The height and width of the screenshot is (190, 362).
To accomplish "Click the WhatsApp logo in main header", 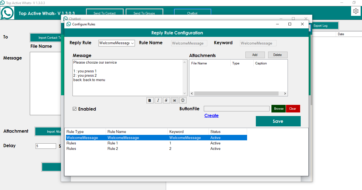I will pos(7,13).
